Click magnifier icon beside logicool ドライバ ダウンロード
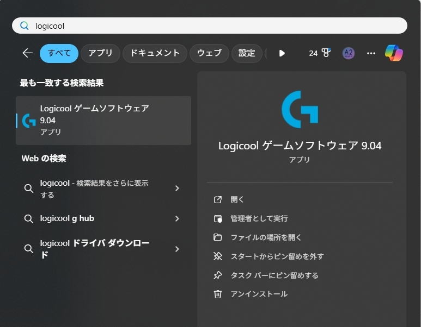The height and width of the screenshot is (327, 421). (x=28, y=249)
